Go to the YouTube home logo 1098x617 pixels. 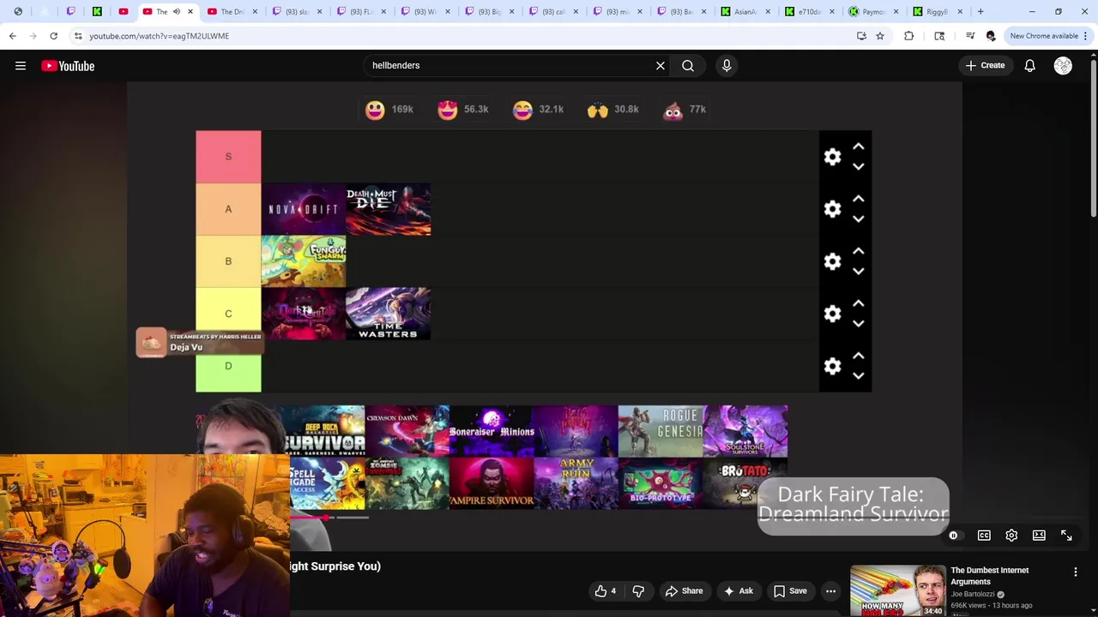[68, 66]
